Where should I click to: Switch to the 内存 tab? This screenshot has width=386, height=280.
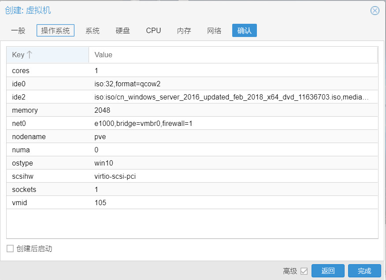(184, 30)
